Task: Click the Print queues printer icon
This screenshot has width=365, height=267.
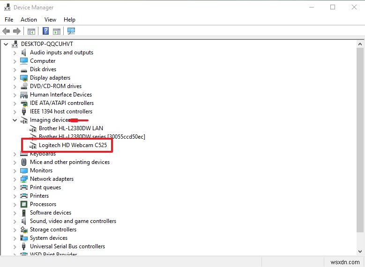Action: (24, 187)
